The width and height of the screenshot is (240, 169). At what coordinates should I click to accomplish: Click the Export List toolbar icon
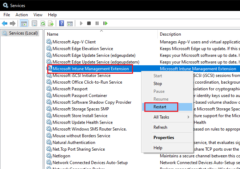pyautogui.click(x=51, y=23)
